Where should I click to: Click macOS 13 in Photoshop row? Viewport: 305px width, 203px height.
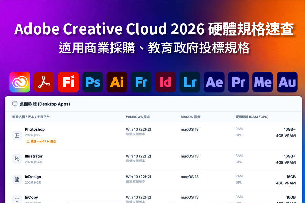click(x=189, y=129)
